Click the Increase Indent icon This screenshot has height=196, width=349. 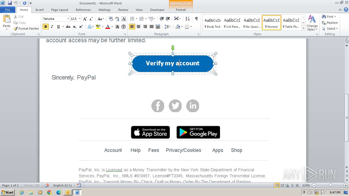tap(168, 19)
